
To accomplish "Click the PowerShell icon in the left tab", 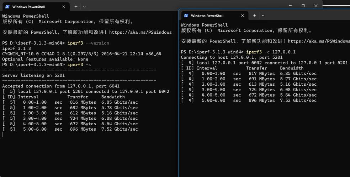I will coord(7,7).
